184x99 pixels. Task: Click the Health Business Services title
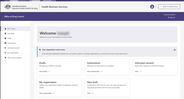tap(55, 7)
